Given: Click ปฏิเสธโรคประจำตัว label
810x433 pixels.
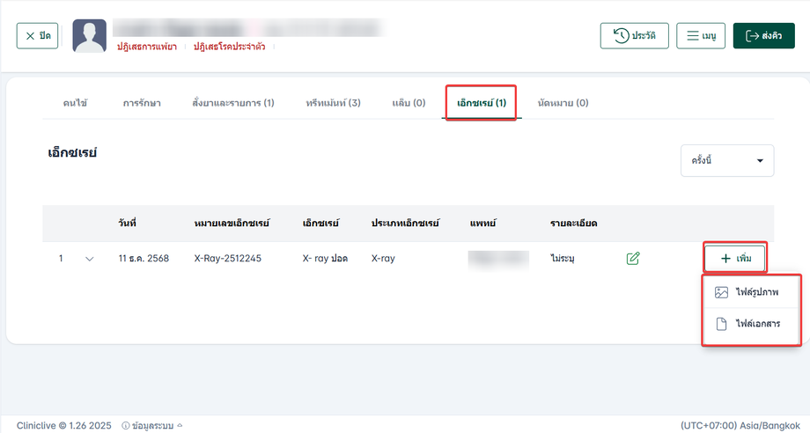Looking at the screenshot, I should pos(230,47).
